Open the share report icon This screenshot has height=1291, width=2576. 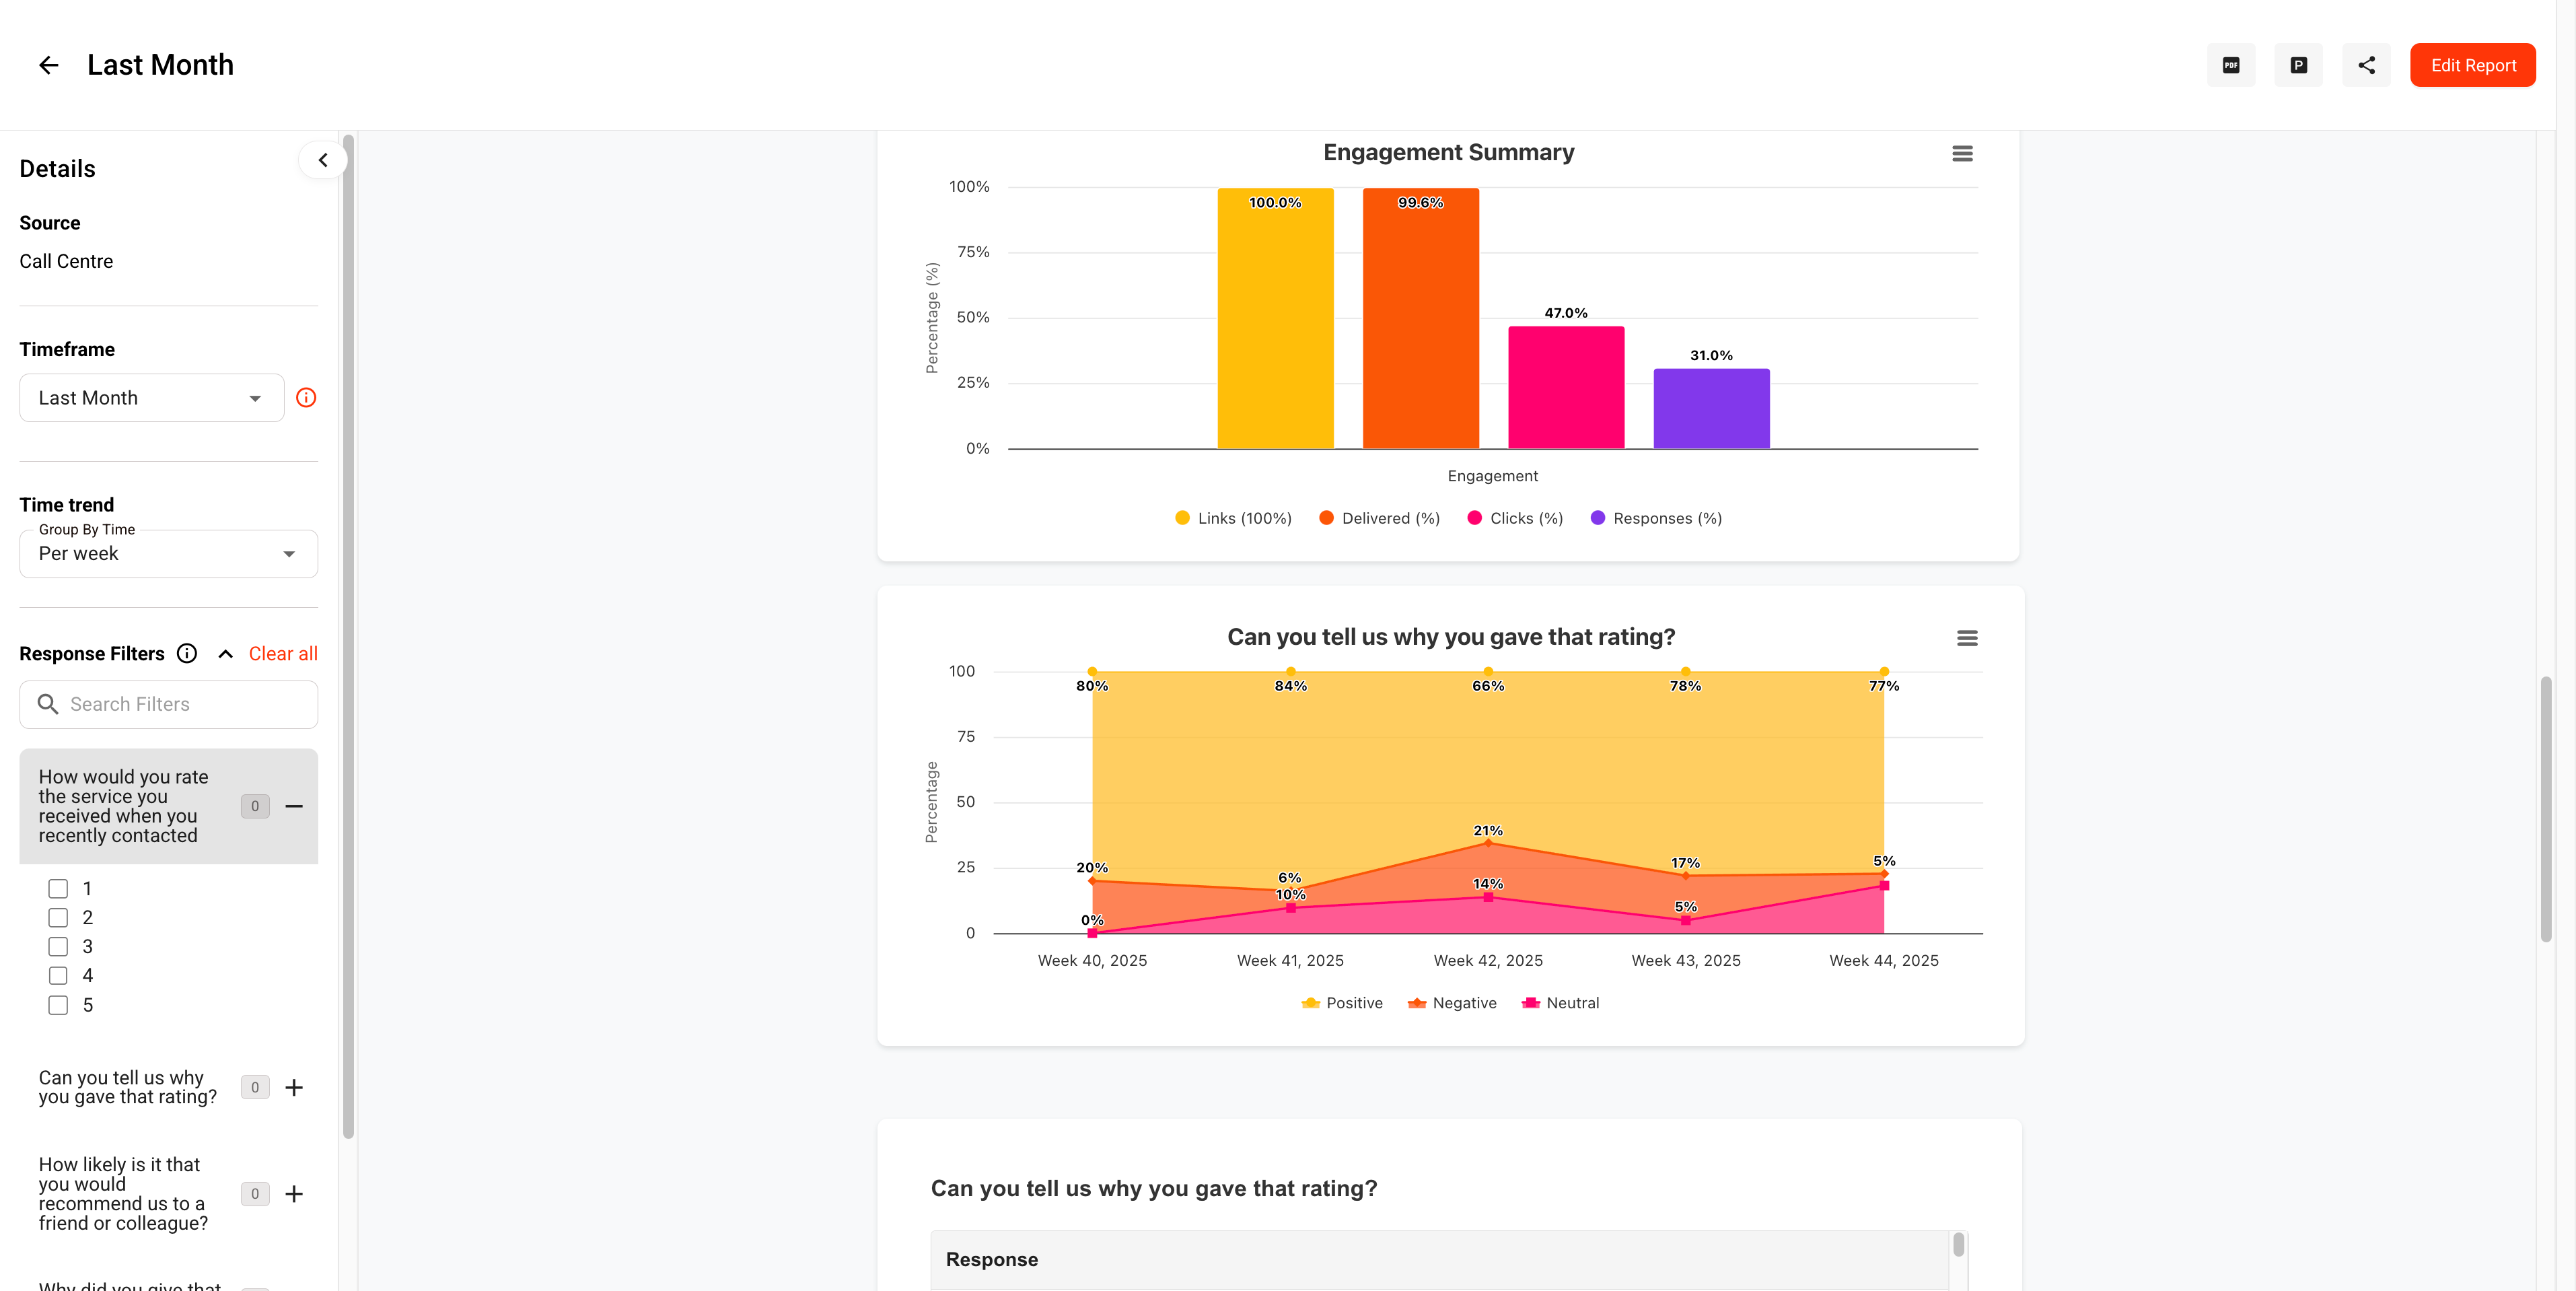(2366, 65)
